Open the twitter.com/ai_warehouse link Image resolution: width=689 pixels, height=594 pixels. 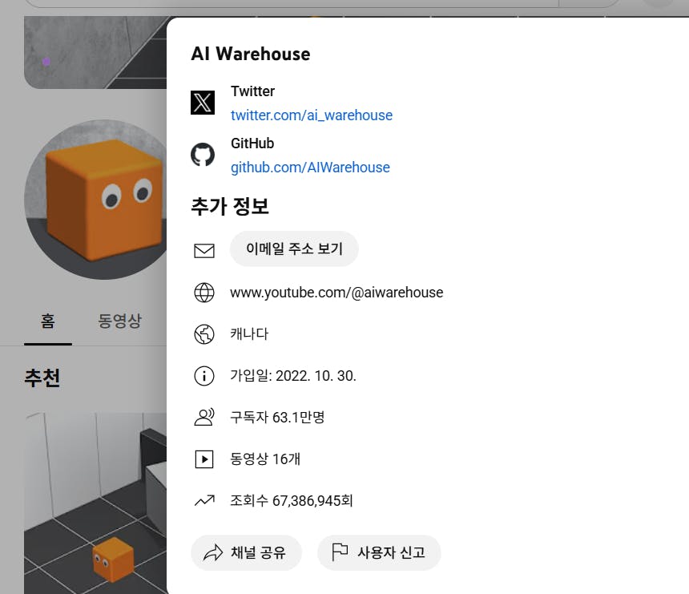tap(312, 115)
